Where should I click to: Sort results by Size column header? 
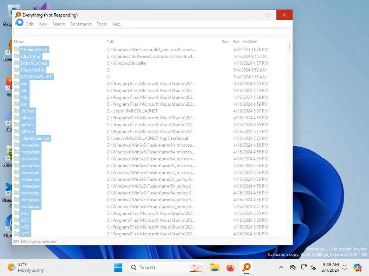pyautogui.click(x=225, y=42)
